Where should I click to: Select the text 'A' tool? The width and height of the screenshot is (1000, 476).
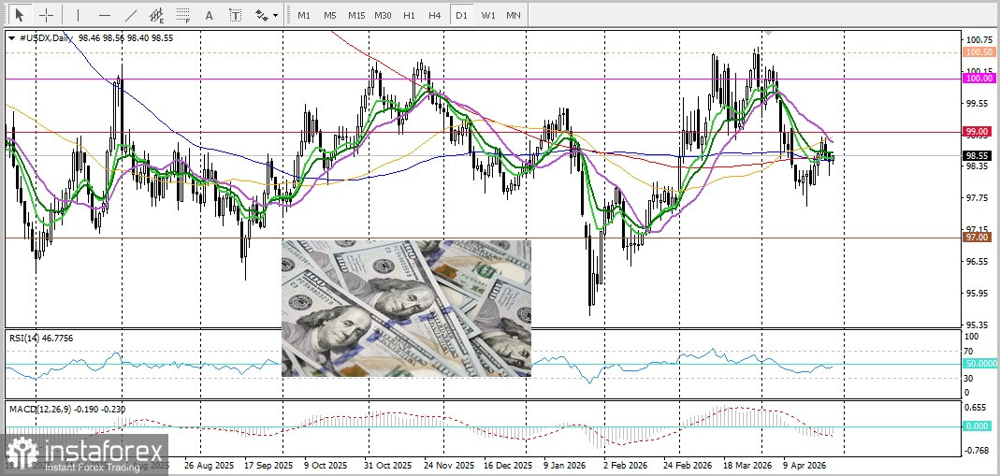(210, 16)
